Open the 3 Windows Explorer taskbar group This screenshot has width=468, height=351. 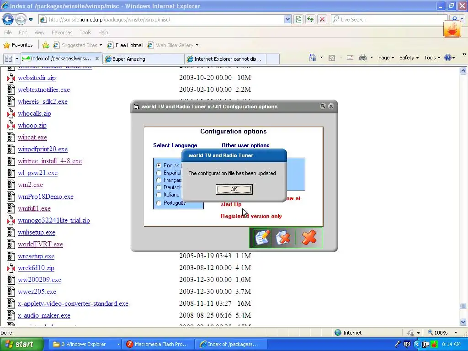coord(85,344)
